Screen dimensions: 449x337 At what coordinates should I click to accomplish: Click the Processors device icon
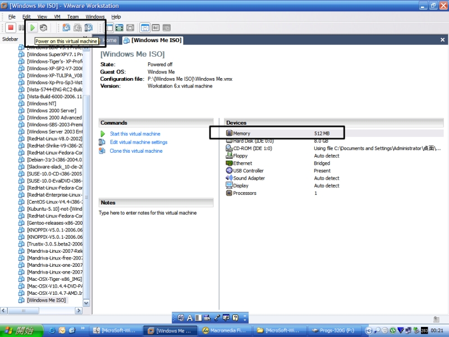click(x=229, y=193)
